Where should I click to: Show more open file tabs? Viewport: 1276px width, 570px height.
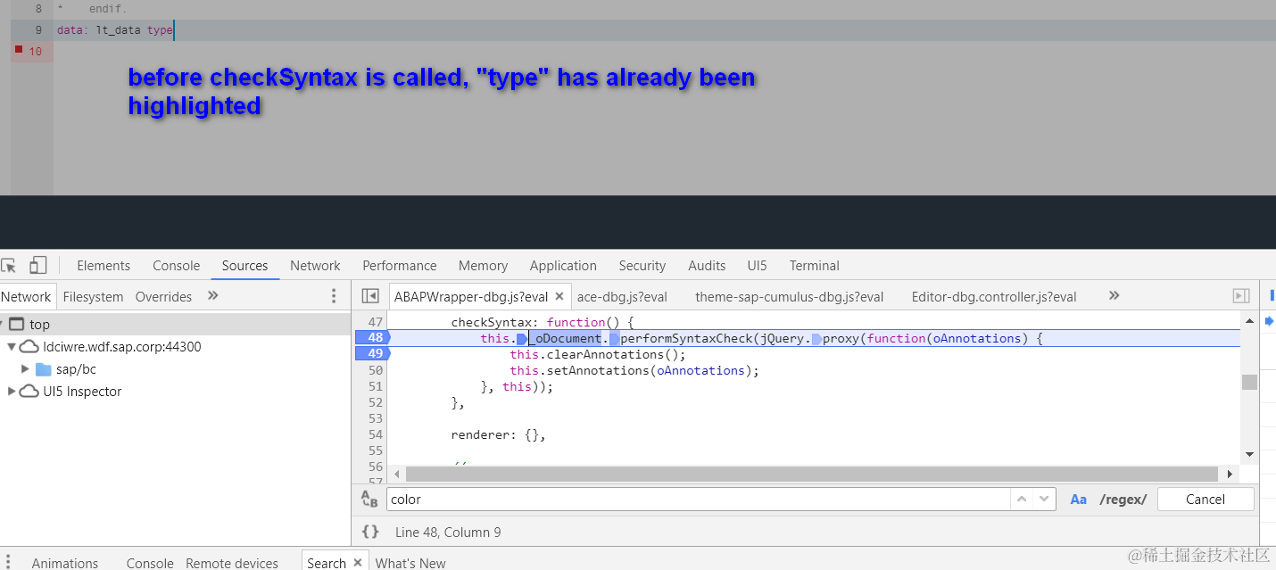click(1114, 295)
